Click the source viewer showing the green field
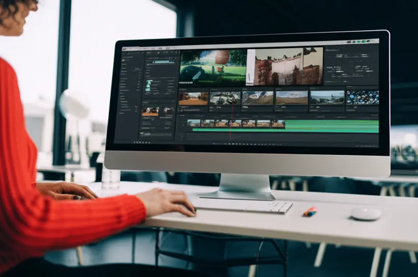Screen dimensions: 418x277 pos(211,67)
